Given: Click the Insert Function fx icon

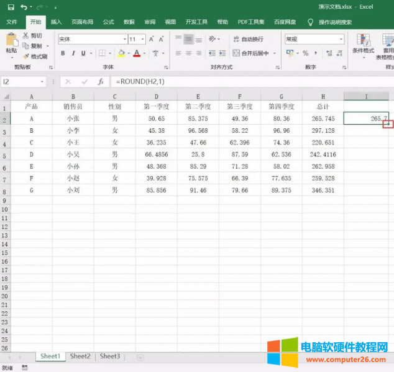Looking at the screenshot, I should coord(100,82).
